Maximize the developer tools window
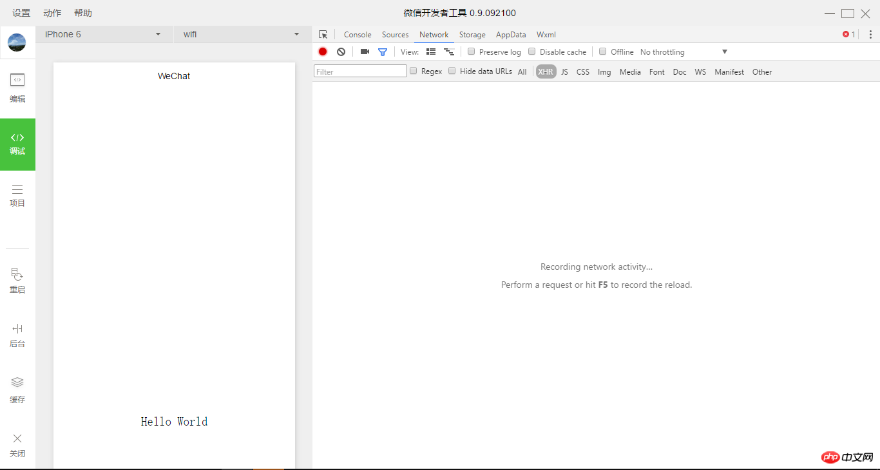Viewport: 880px width, 470px height. click(x=848, y=14)
